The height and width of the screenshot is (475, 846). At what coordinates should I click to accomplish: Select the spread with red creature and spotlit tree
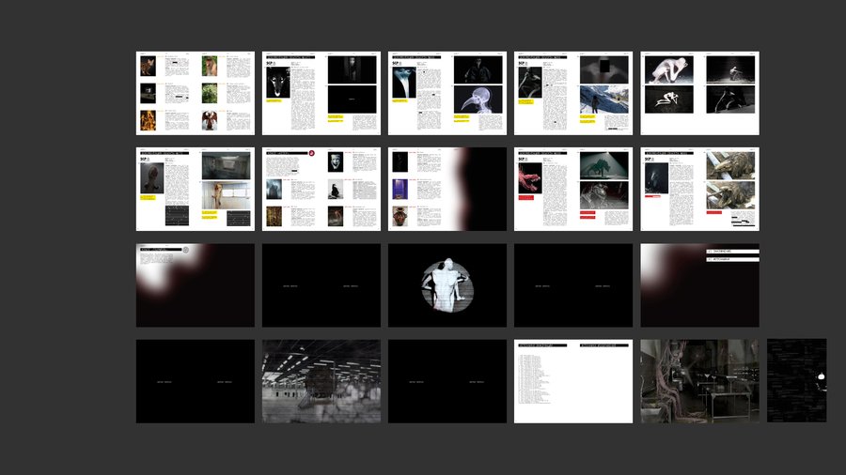573,189
